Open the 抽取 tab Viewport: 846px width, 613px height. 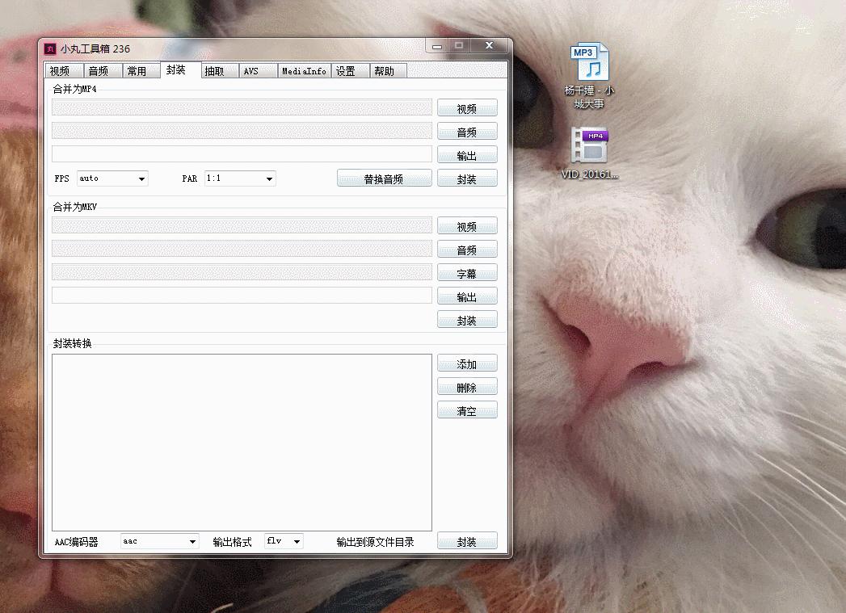[215, 71]
